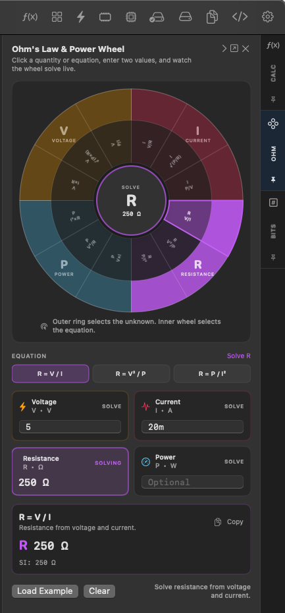285x613 pixels.
Task: Pick the P = V²/R wheel segment
Action: pos(90,243)
